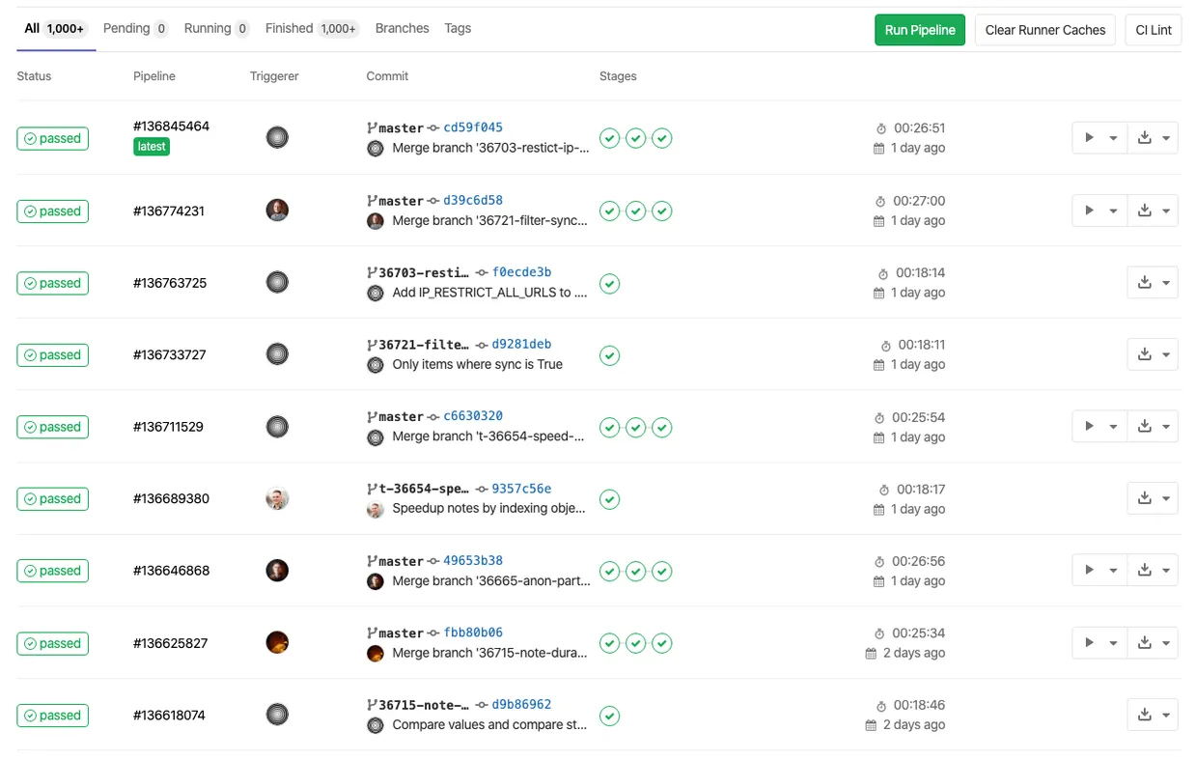Open commit link cd59f045
1197x759 pixels.
[473, 127]
